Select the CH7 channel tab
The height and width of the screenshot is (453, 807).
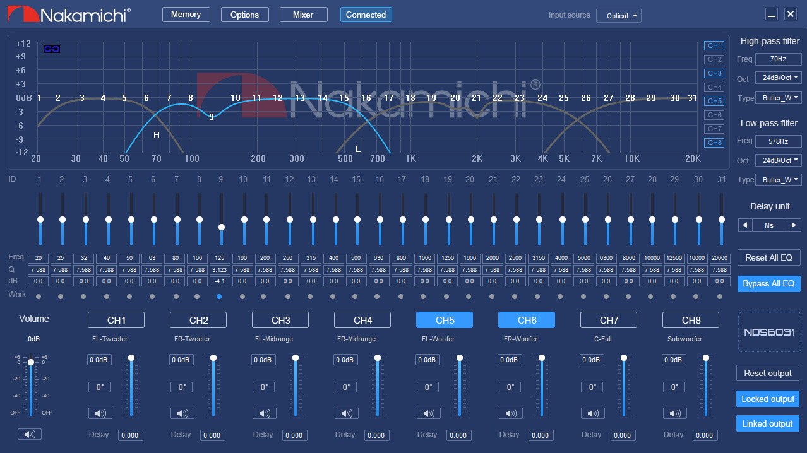(609, 320)
